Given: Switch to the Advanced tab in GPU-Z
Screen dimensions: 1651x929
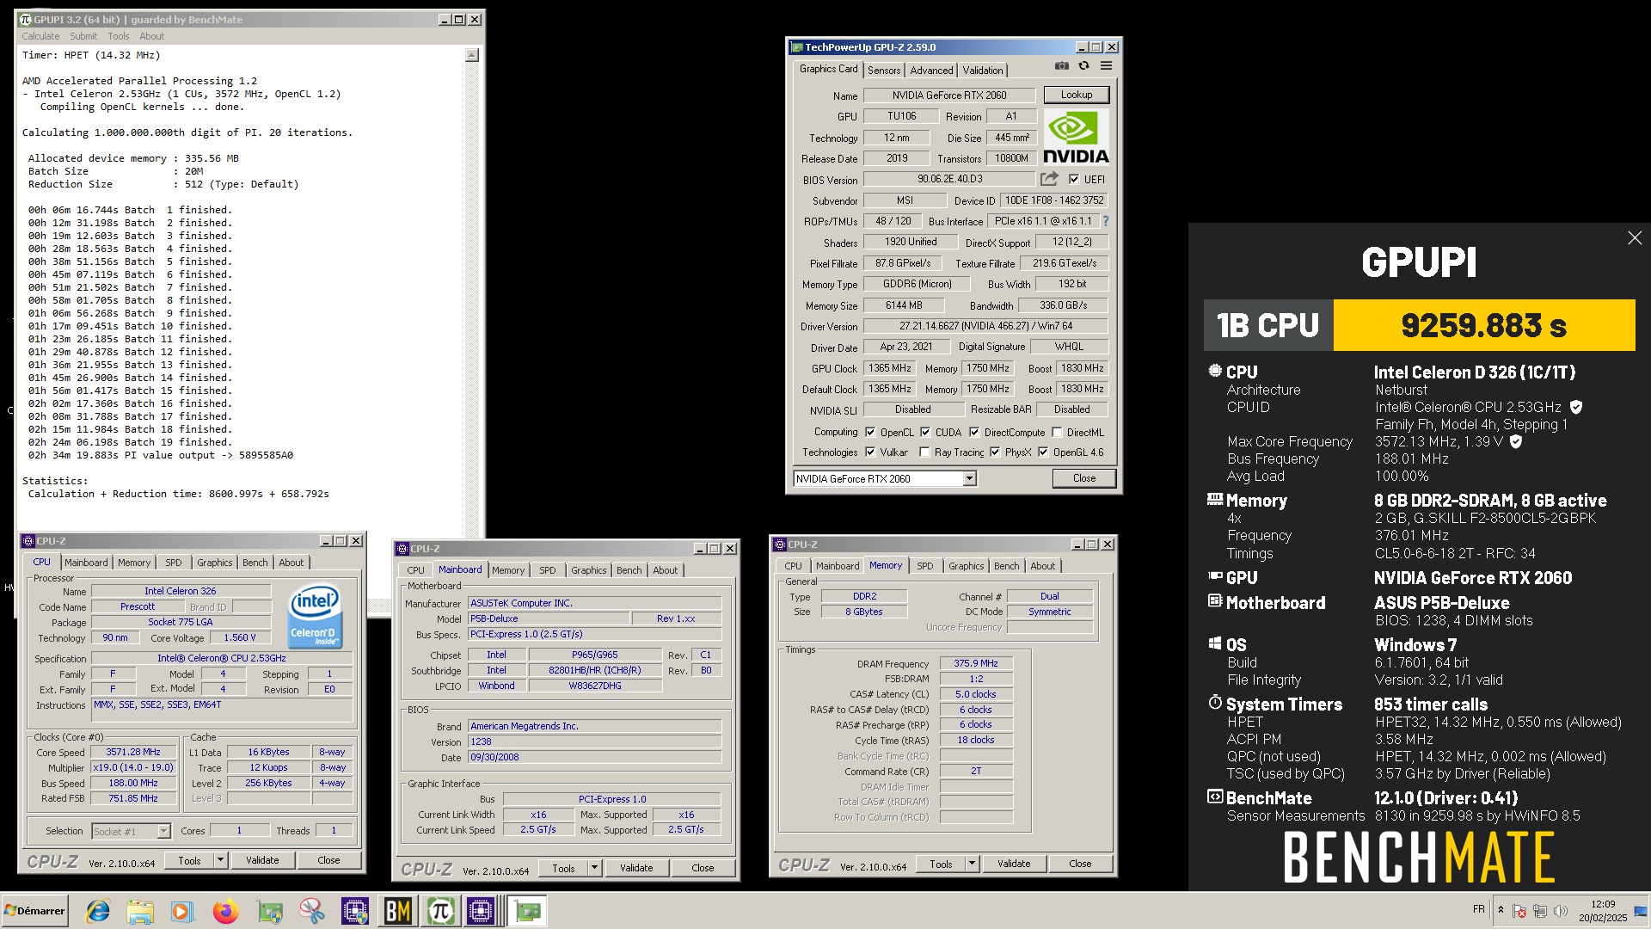Looking at the screenshot, I should click(x=931, y=71).
